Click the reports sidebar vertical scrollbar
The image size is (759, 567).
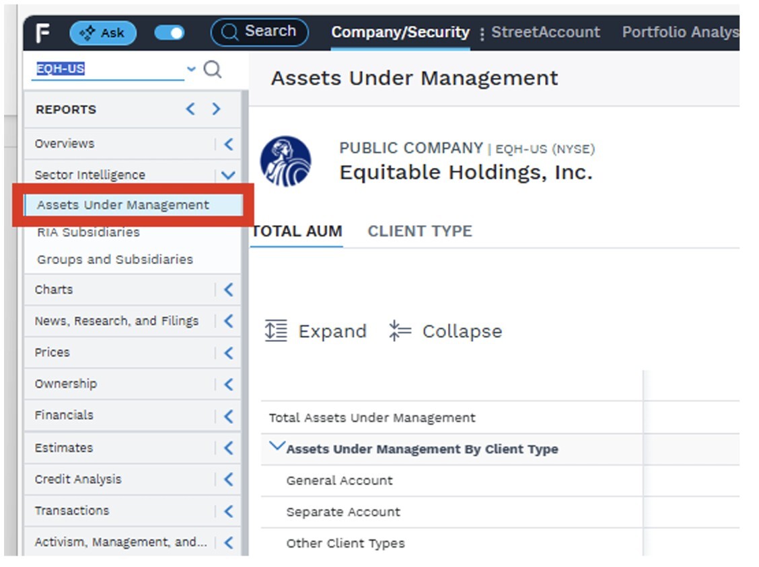pos(245,323)
